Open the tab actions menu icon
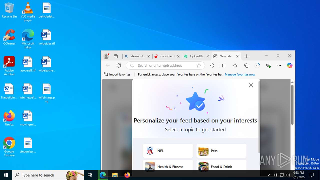The height and width of the screenshot is (180, 320). 116,56
